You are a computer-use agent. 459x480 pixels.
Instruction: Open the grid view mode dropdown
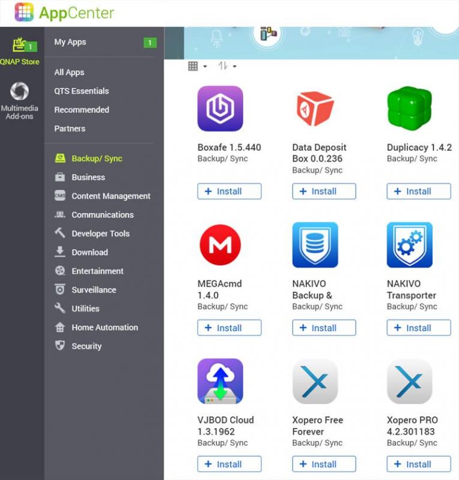click(197, 66)
